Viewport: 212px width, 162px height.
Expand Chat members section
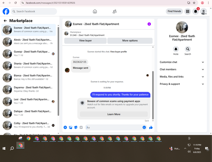[x=182, y=70]
